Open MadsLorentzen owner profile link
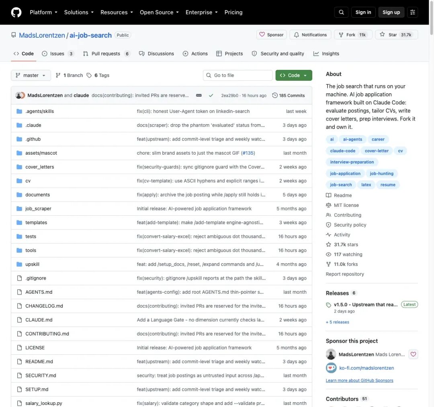The width and height of the screenshot is (434, 407). 42,35
